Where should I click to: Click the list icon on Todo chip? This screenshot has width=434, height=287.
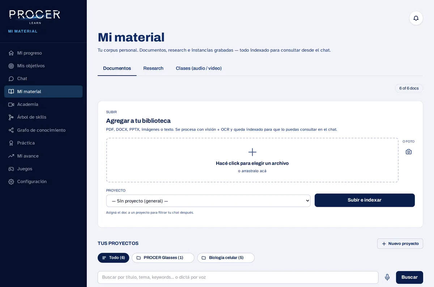(104, 258)
